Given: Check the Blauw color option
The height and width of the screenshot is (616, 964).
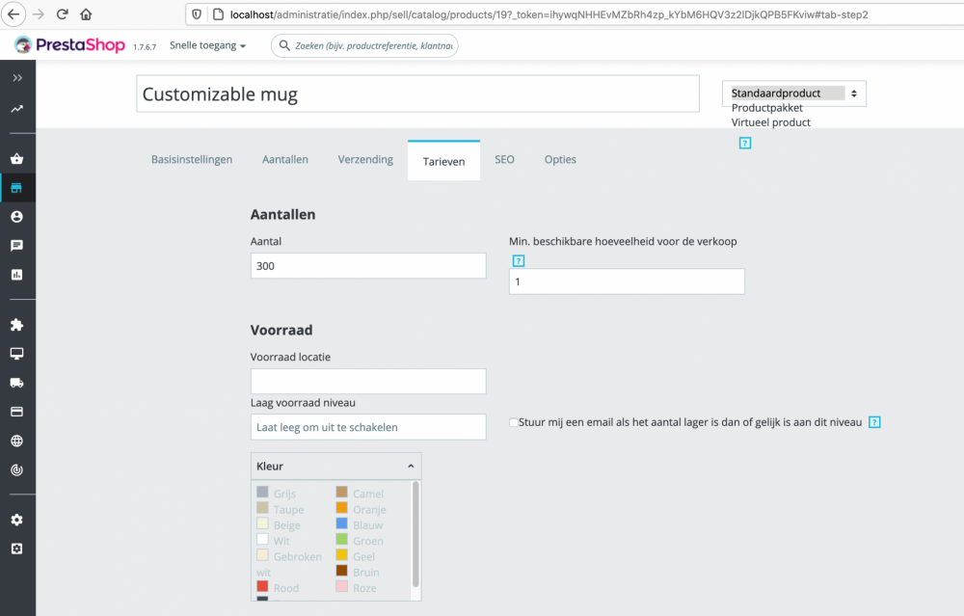Looking at the screenshot, I should pyautogui.click(x=343, y=524).
